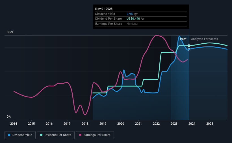Image resolution: width=232 pixels, height=143 pixels.
Task: Click the 2025 x-axis year label
Action: [x=210, y=124]
